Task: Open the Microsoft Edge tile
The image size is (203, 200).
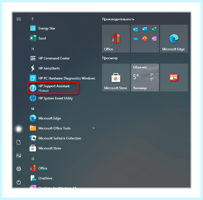Action: coord(174,38)
